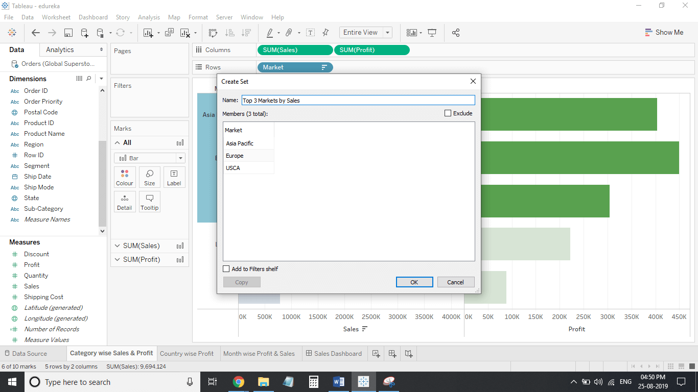698x392 pixels.
Task: Duplicate the current sheet via toolbar
Action: coord(169,32)
